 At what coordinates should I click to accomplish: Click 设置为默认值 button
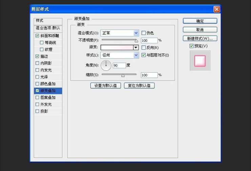click(106, 85)
